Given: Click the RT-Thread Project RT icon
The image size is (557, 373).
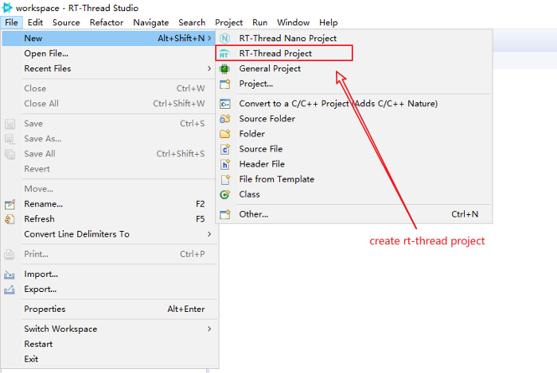Looking at the screenshot, I should click(x=224, y=54).
